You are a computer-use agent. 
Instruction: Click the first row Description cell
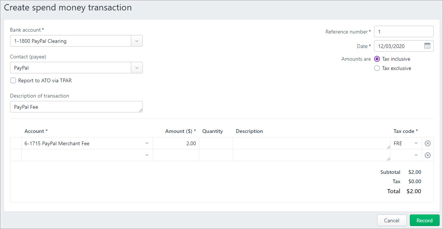[x=312, y=143]
